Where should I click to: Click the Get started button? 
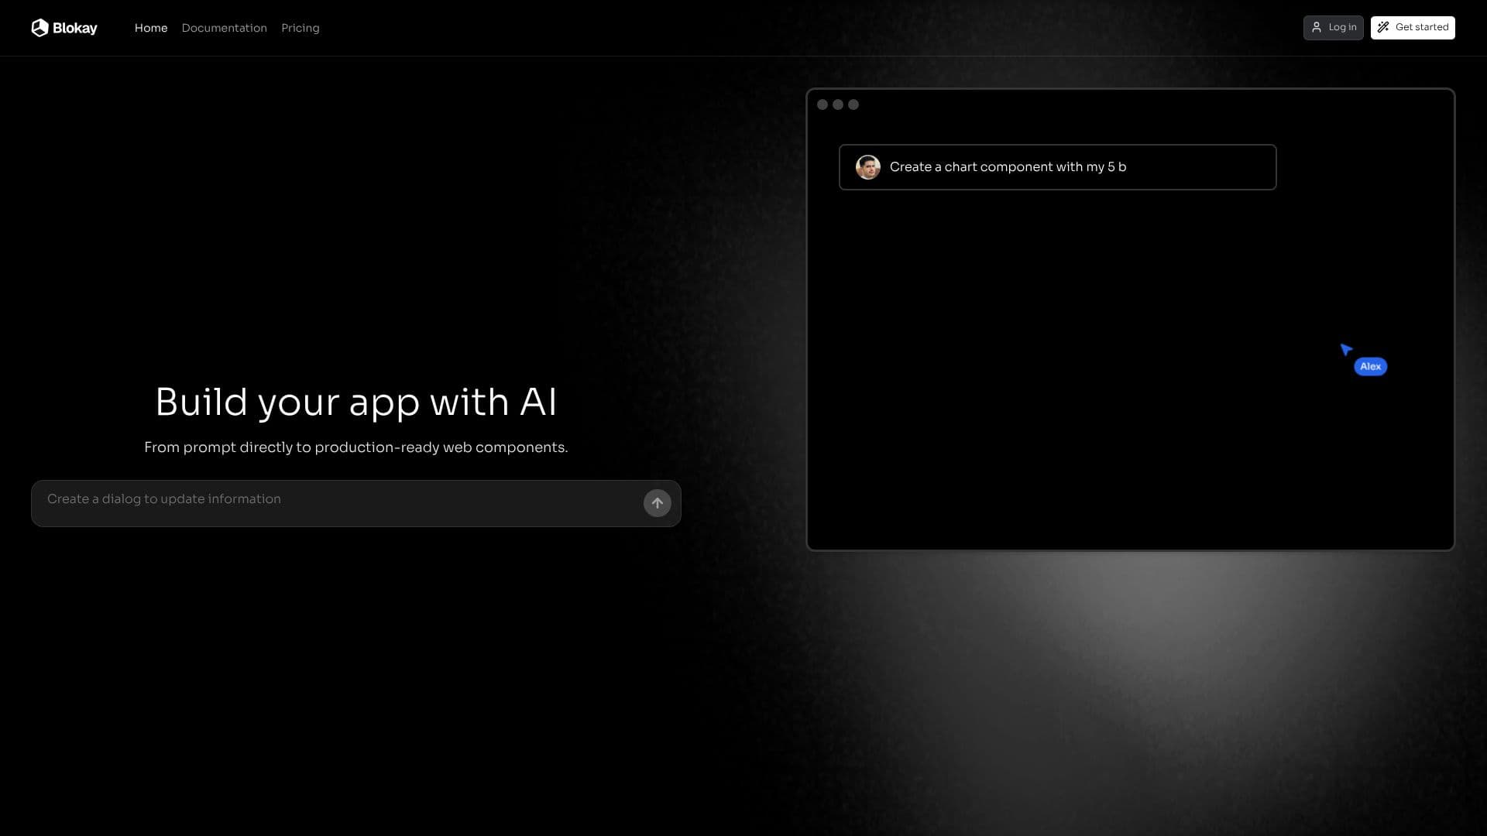(x=1413, y=28)
